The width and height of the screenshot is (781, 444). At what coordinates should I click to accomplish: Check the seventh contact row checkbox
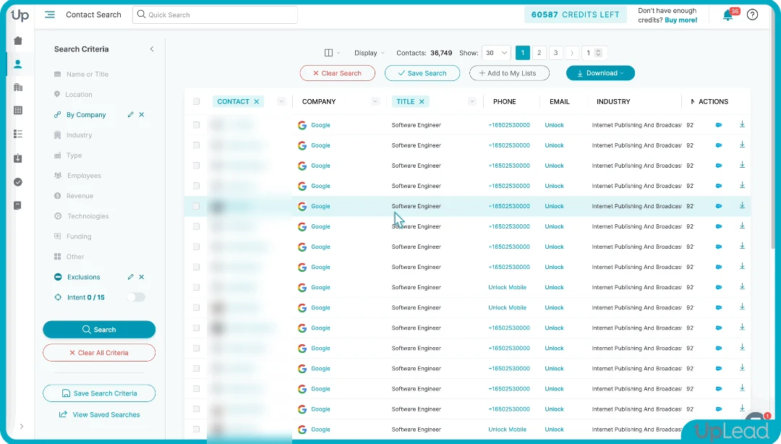tap(196, 247)
